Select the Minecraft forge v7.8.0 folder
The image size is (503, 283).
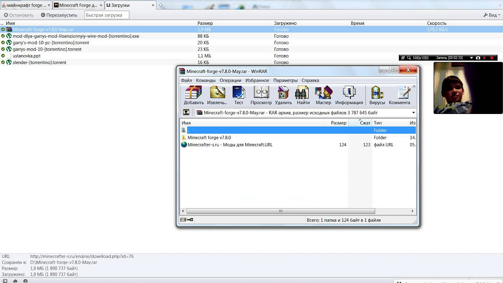click(x=209, y=138)
